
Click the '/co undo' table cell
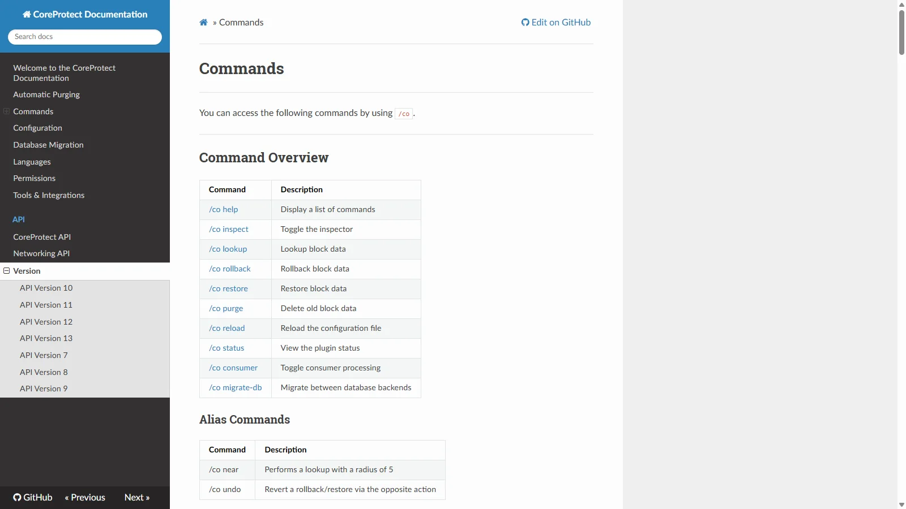tap(228, 490)
